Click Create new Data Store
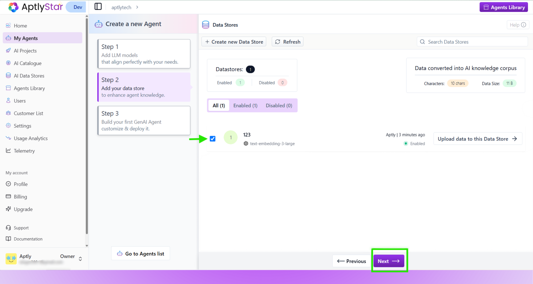The width and height of the screenshot is (533, 284). [233, 42]
